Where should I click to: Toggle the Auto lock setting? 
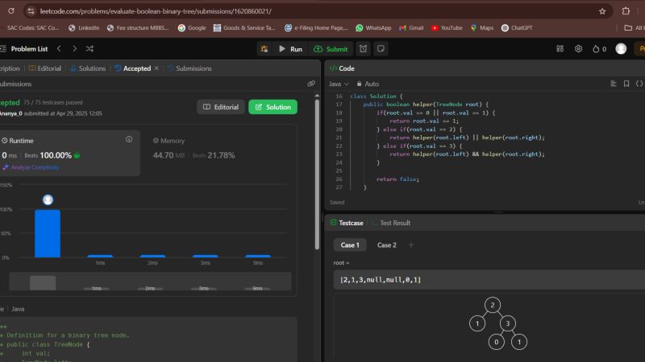368,84
